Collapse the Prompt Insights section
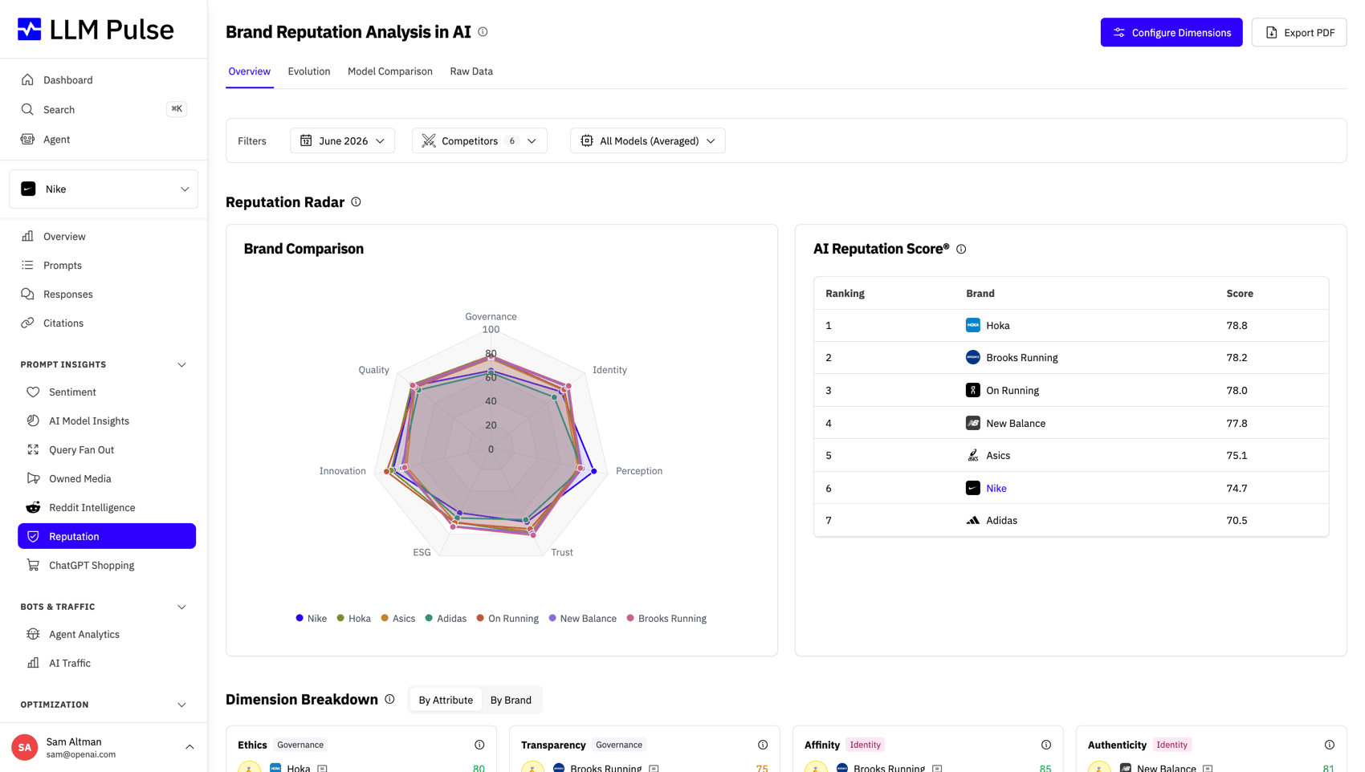 click(181, 365)
